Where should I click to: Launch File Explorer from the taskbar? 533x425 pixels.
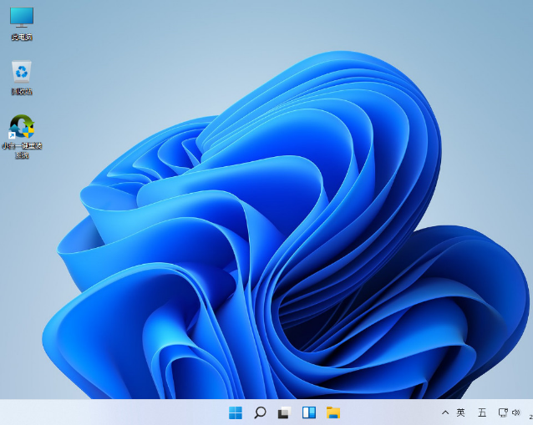333,412
